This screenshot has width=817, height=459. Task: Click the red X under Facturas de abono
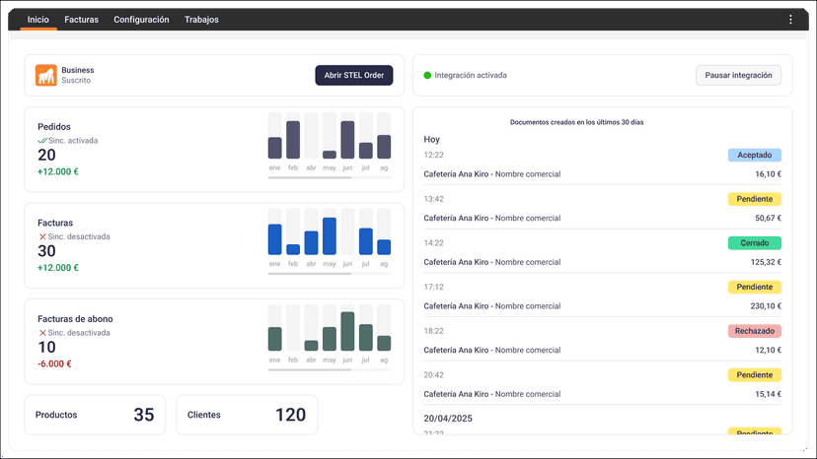[x=42, y=333]
